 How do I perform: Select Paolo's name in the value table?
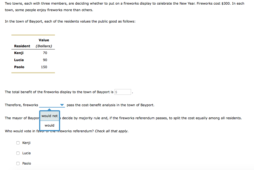tap(19, 67)
